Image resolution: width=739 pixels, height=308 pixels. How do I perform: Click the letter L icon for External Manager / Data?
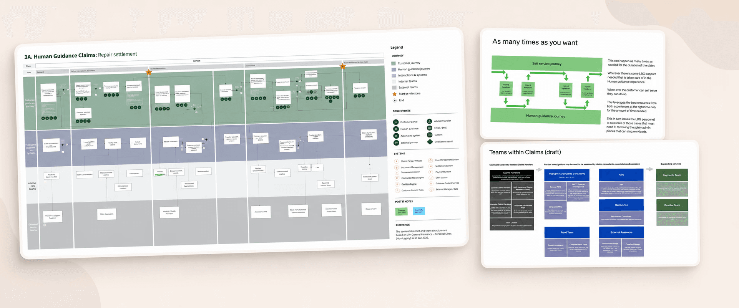point(432,189)
